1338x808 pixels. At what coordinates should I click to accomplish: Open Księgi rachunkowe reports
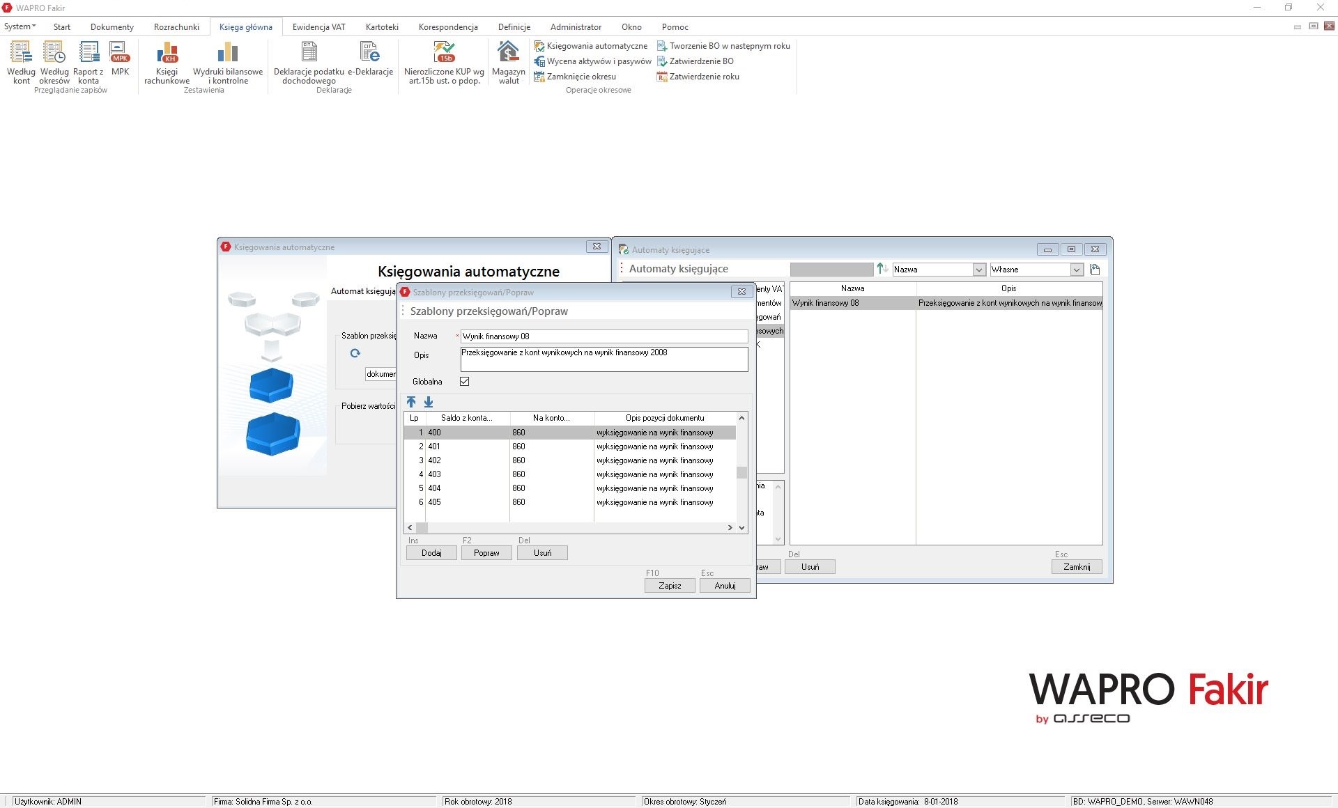pos(167,63)
